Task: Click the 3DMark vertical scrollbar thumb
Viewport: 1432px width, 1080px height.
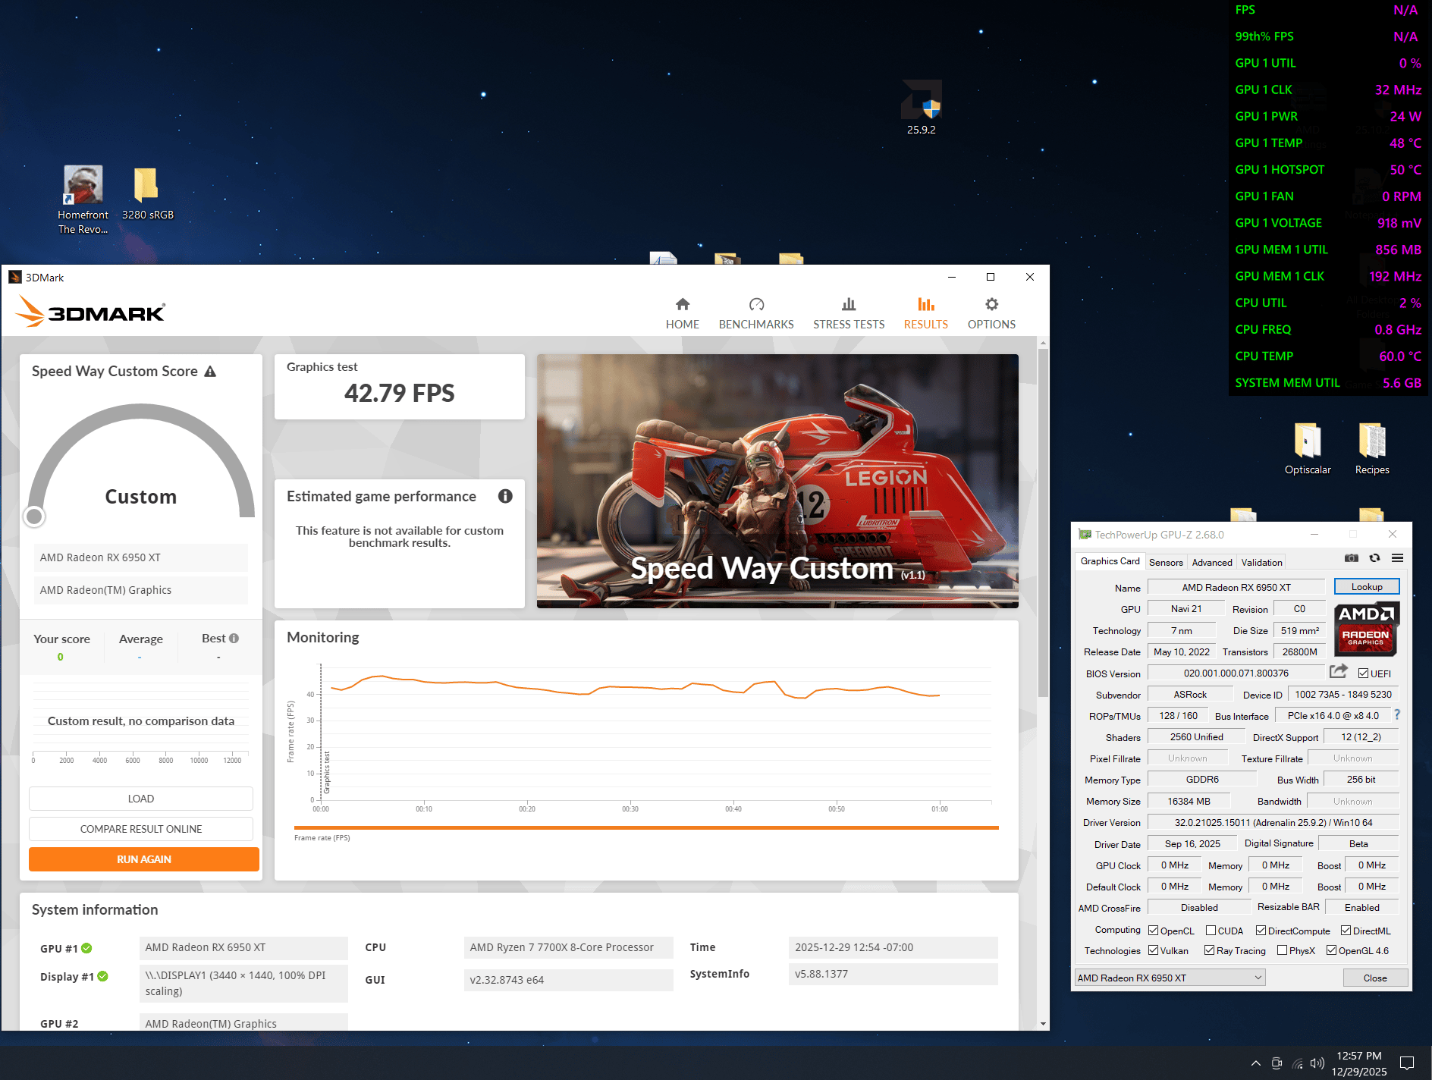Action: tap(1044, 523)
